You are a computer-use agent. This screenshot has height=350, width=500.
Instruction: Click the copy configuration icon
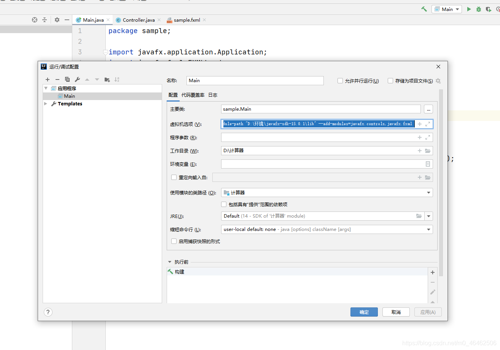pos(67,80)
